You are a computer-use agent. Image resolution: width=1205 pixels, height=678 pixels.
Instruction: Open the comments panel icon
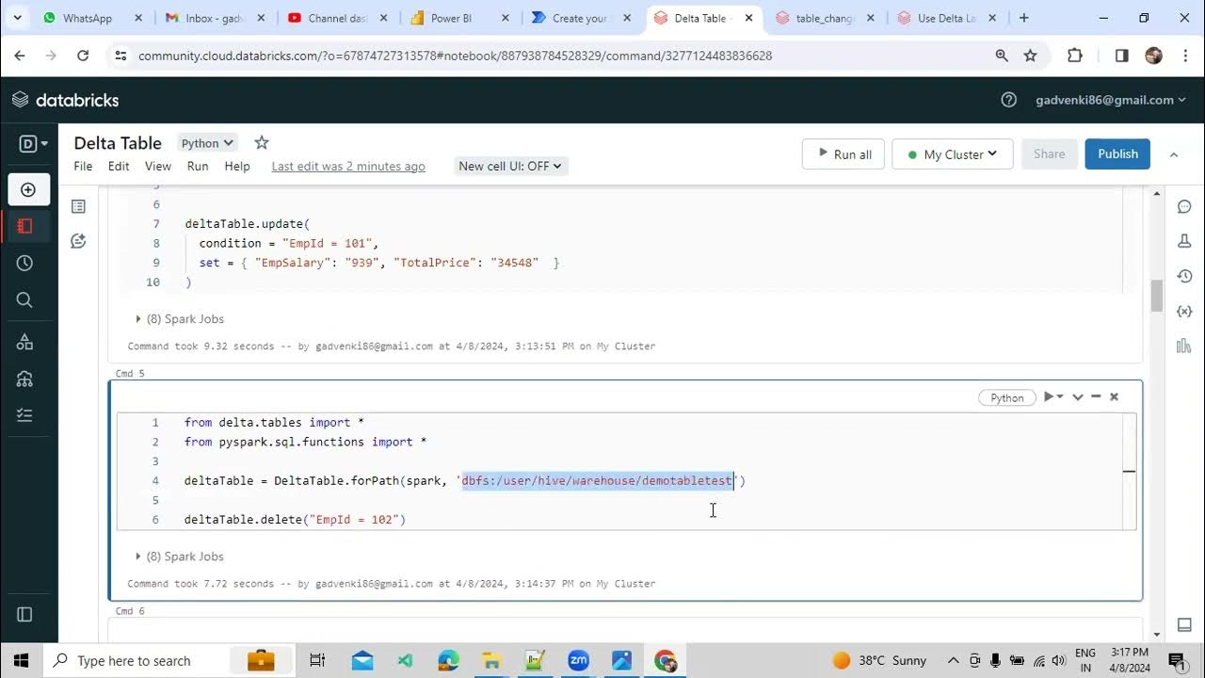click(1184, 207)
